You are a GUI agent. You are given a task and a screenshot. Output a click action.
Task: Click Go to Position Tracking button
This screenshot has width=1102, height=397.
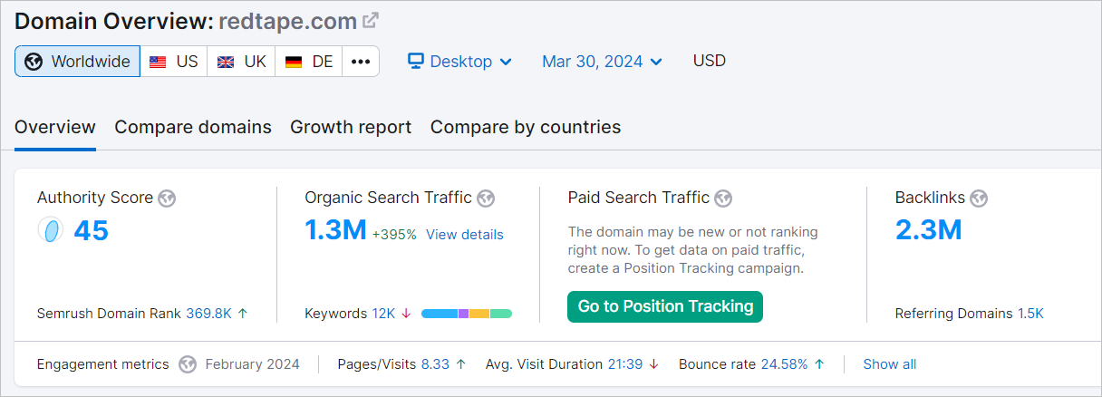[x=665, y=306]
